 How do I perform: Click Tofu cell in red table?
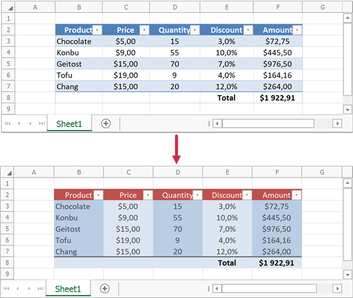click(79, 240)
